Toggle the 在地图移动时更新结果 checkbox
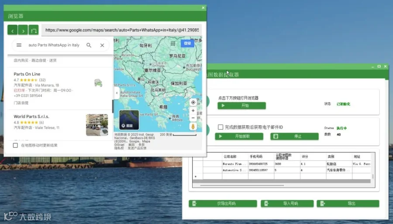This screenshot has width=393, height=224. pos(15,145)
